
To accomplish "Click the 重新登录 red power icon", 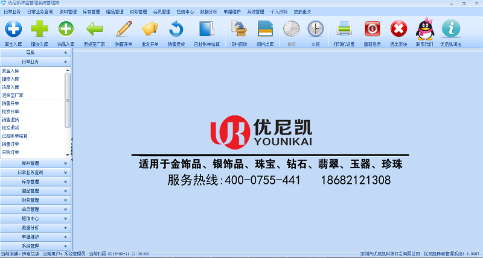I will coord(372,29).
